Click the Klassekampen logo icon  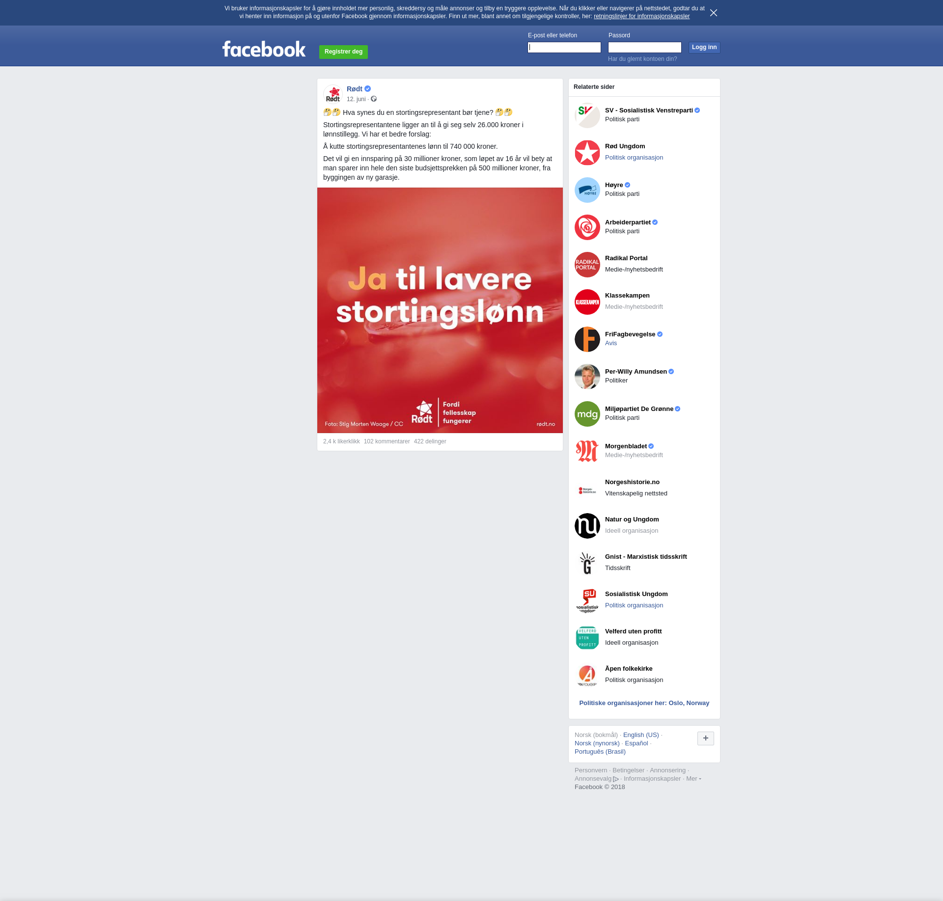(587, 302)
